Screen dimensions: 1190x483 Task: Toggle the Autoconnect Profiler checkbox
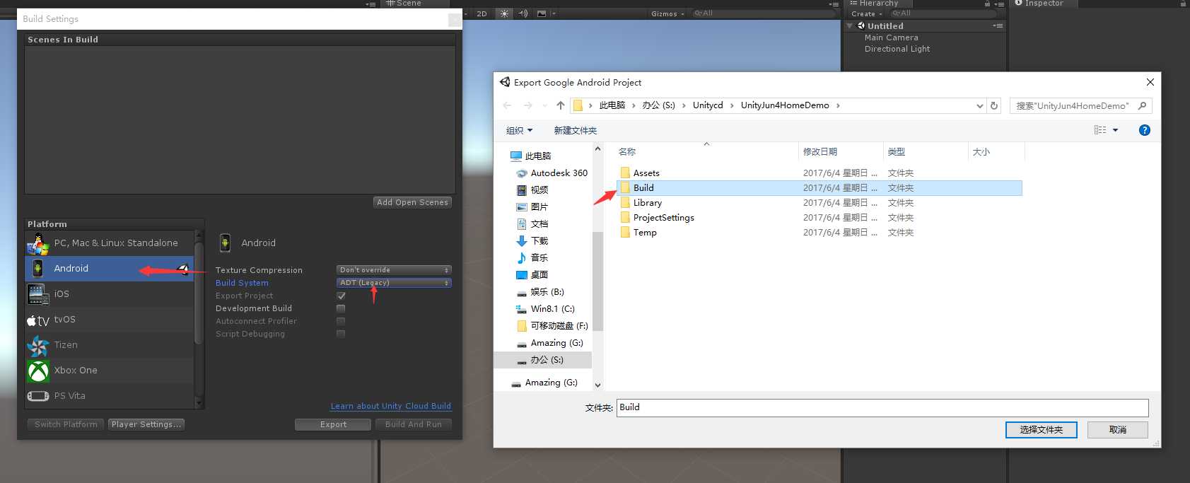pyautogui.click(x=341, y=321)
